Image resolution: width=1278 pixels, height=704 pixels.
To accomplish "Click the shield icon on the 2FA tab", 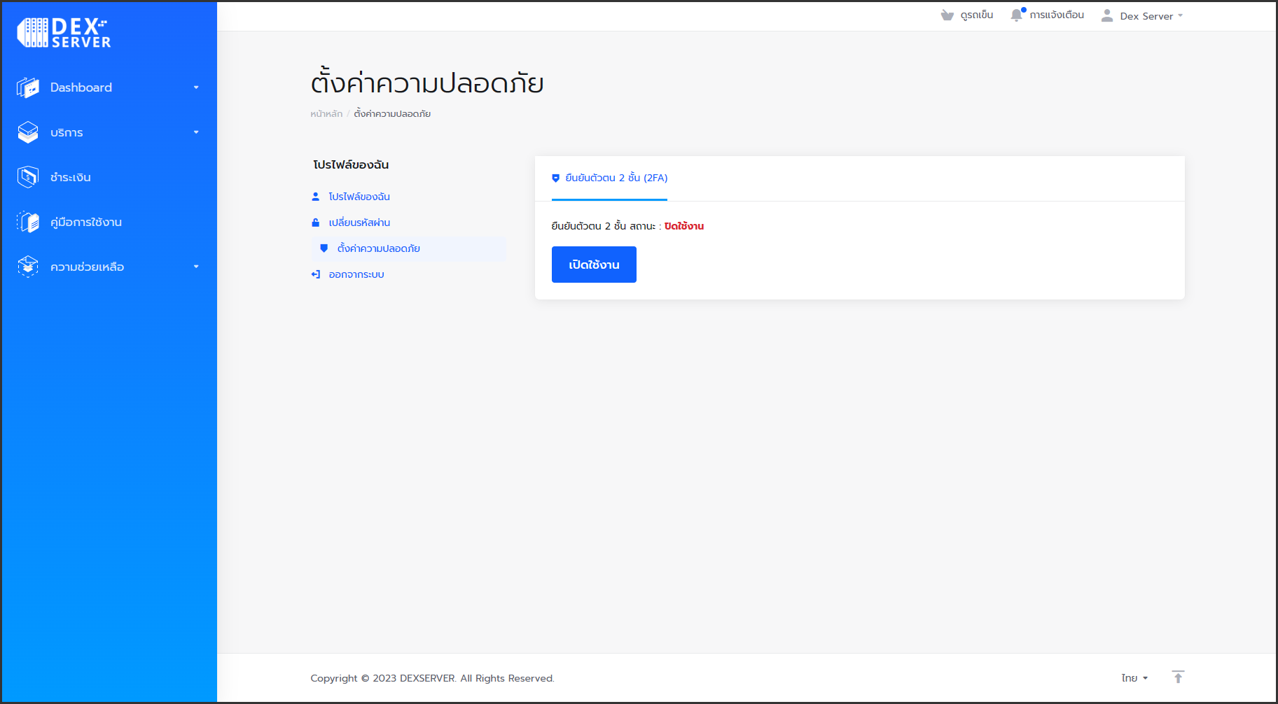I will click(x=555, y=178).
